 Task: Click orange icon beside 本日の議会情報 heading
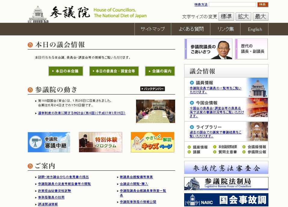(x=30, y=45)
